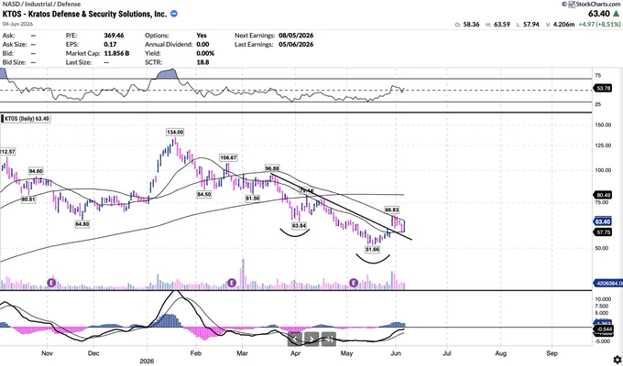623x366 pixels.
Task: Click the 81.50 price label
Action: pyautogui.click(x=252, y=198)
